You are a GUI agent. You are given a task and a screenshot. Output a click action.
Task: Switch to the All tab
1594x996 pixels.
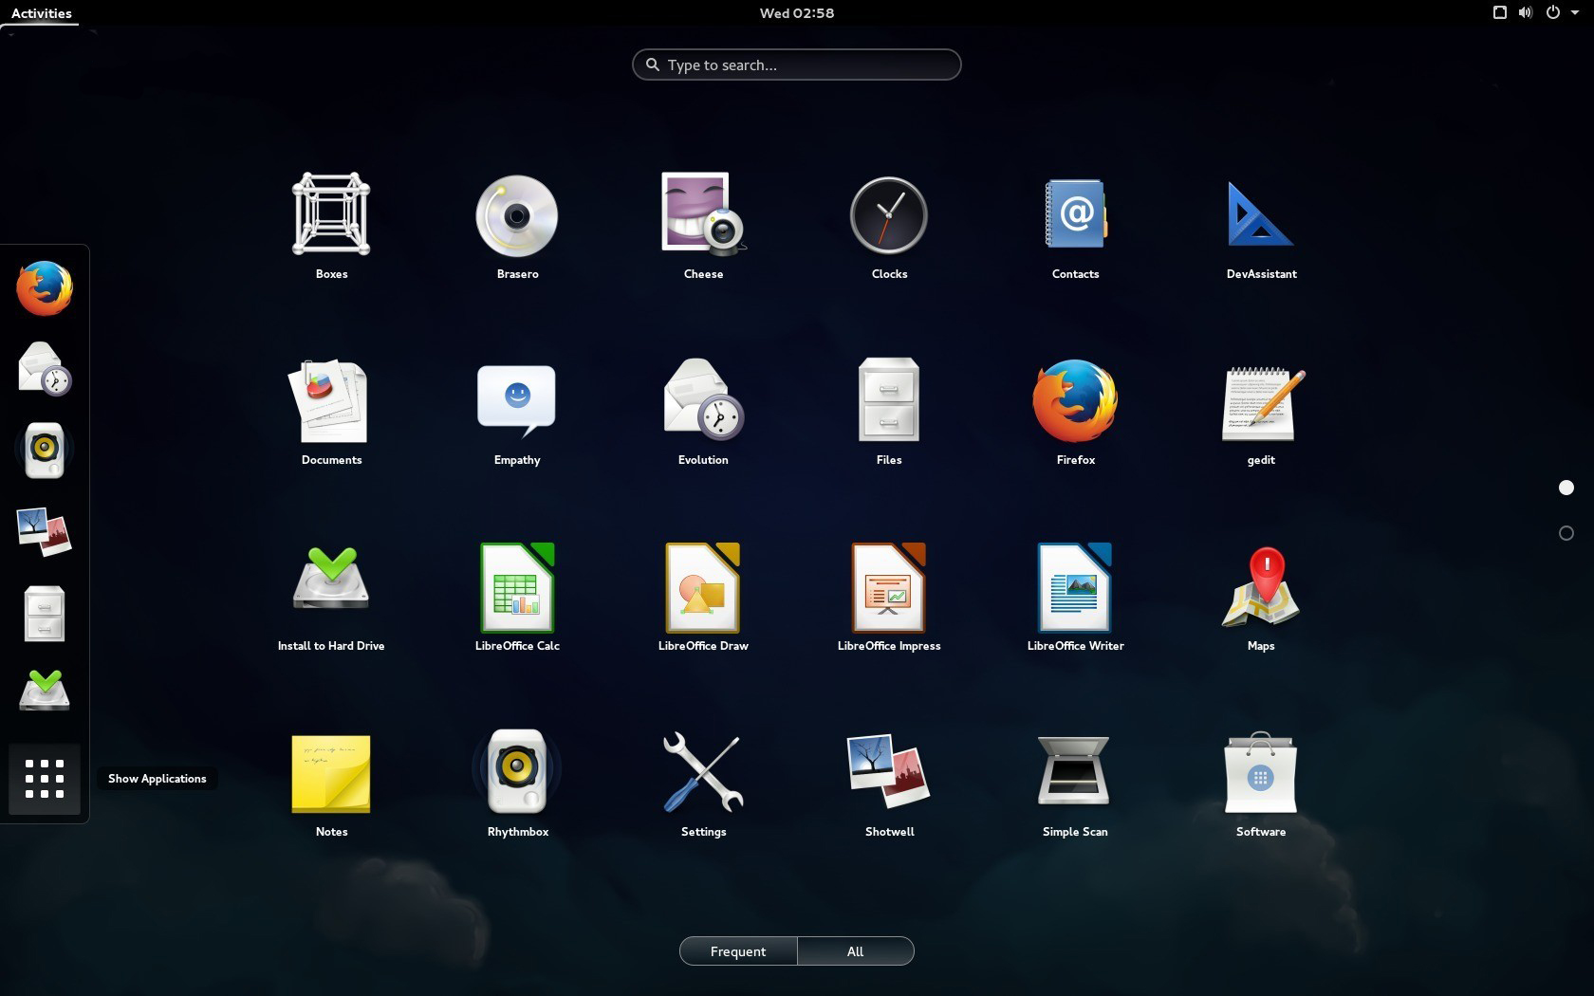coord(855,951)
